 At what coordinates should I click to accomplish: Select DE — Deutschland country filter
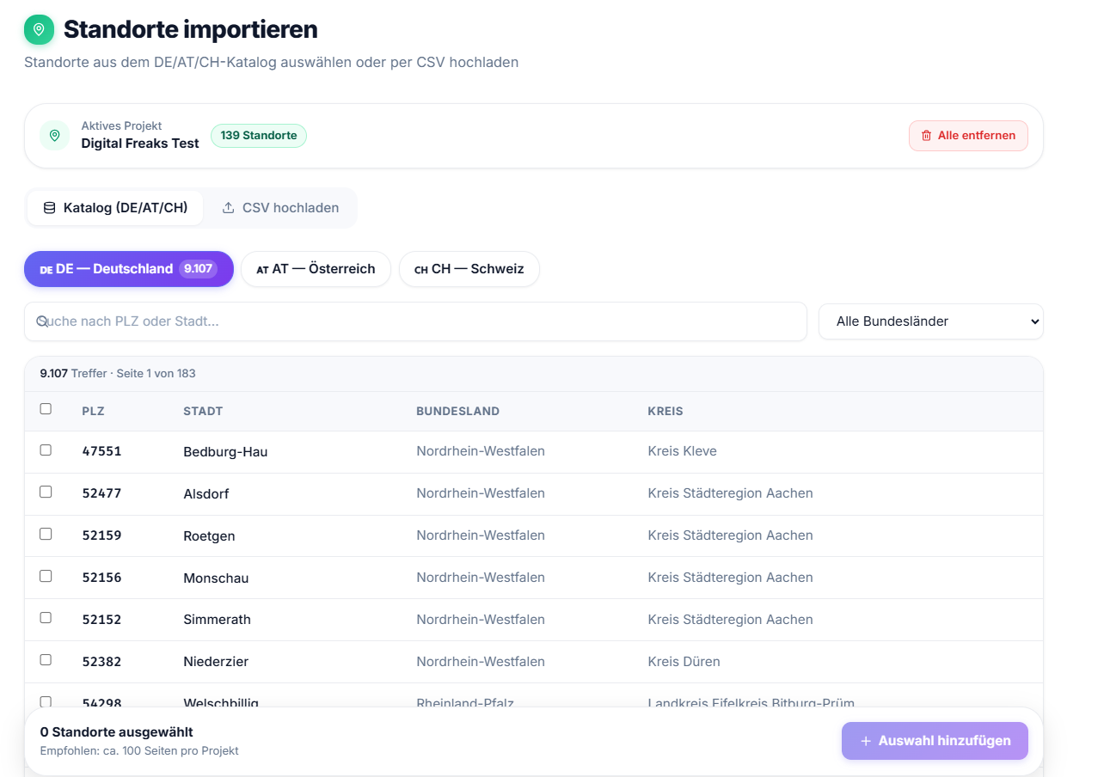tap(129, 269)
